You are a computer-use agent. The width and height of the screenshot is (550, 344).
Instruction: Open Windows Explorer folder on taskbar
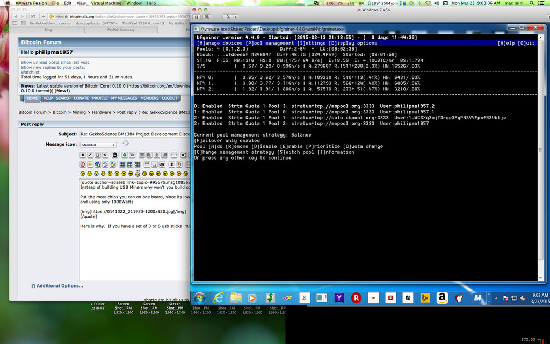click(236, 298)
